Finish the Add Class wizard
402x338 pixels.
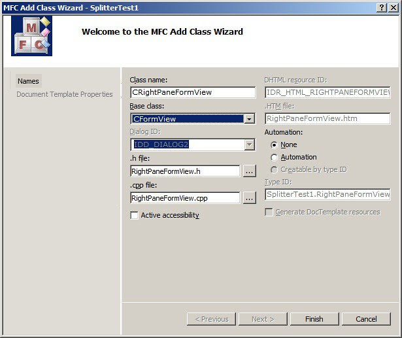pyautogui.click(x=314, y=319)
